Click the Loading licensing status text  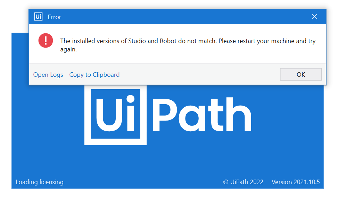click(x=40, y=182)
